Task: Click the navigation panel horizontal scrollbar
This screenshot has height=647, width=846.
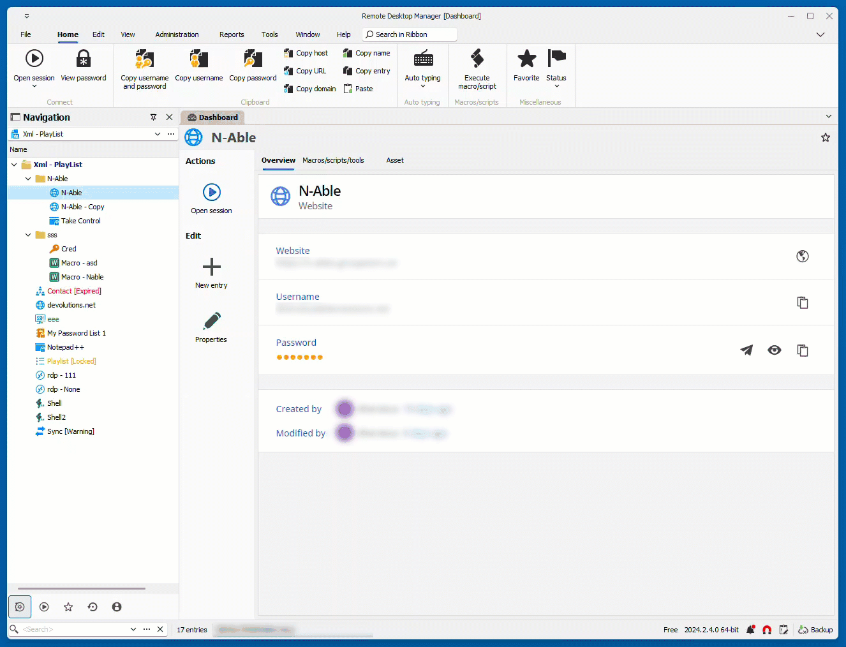Action: pos(82,588)
